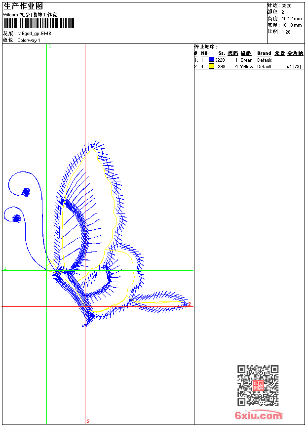Screen dimensions: 306x425
Task: Click the Brand column header
Action: tap(264, 53)
